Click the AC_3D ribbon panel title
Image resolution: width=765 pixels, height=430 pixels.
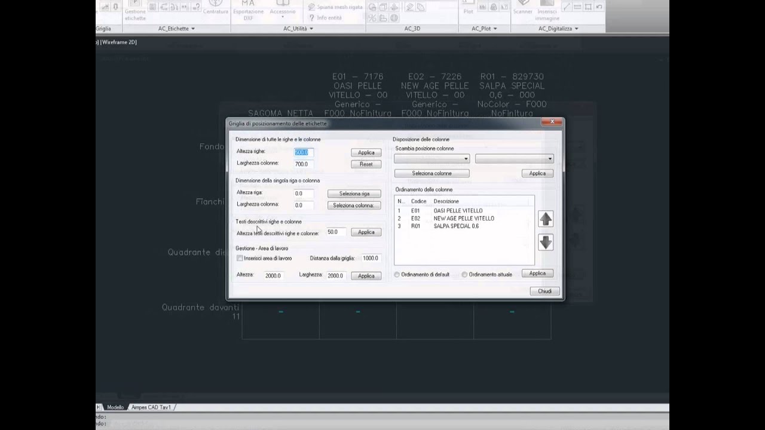pyautogui.click(x=412, y=29)
